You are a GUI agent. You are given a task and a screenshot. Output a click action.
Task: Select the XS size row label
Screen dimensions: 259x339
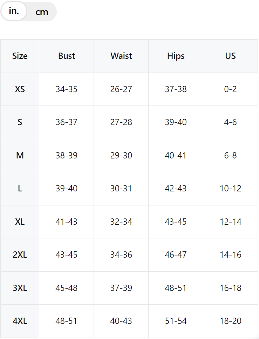coord(20,89)
